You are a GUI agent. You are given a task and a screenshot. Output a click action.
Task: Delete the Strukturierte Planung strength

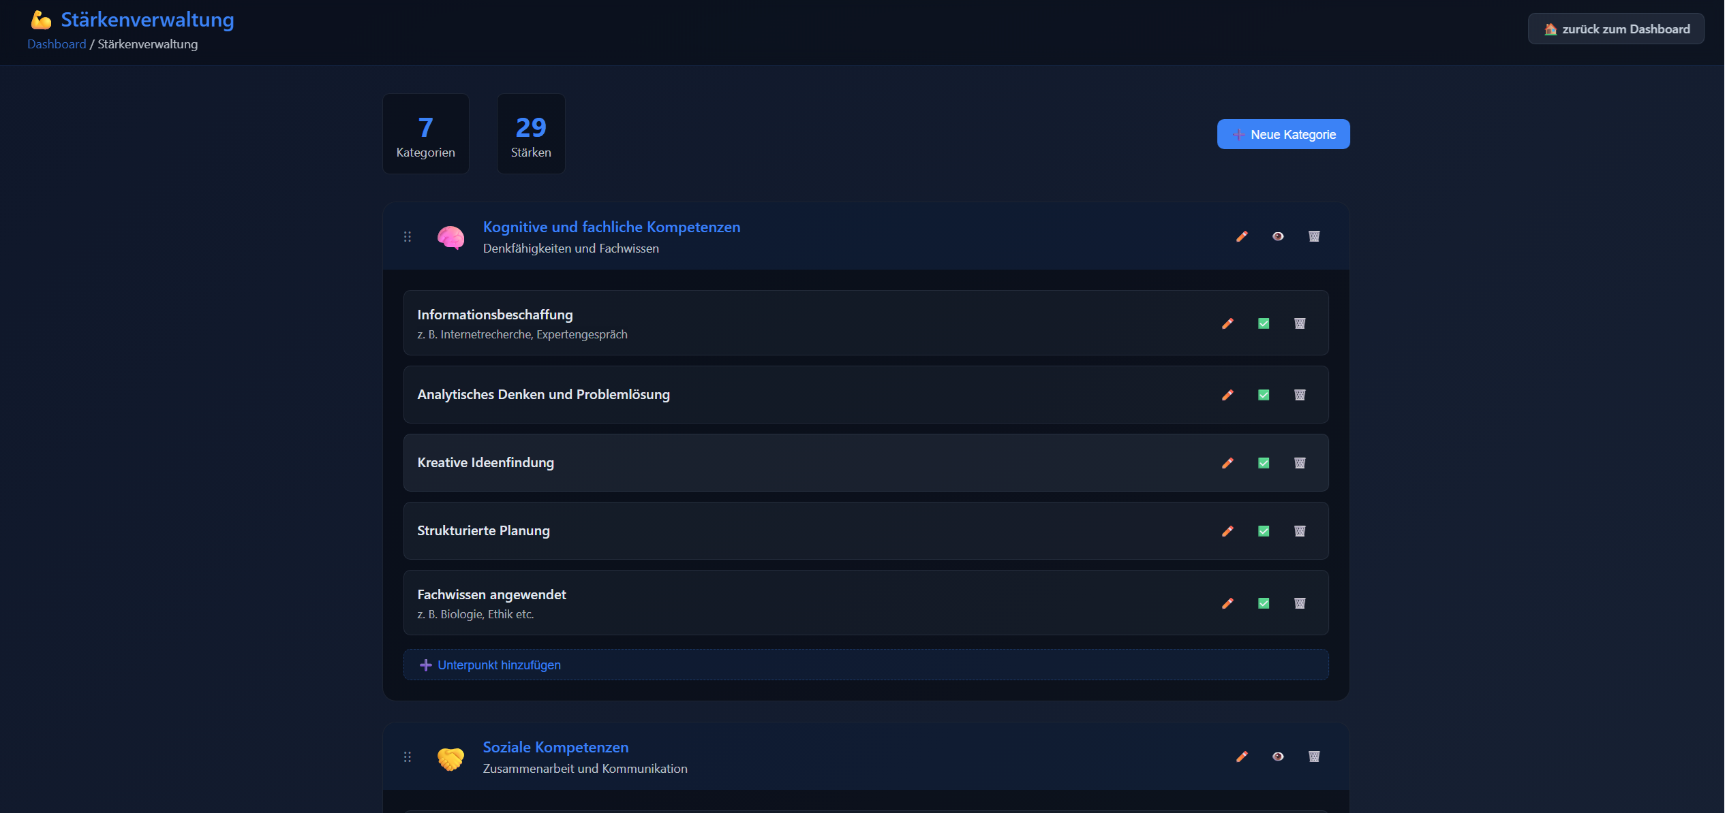point(1300,531)
